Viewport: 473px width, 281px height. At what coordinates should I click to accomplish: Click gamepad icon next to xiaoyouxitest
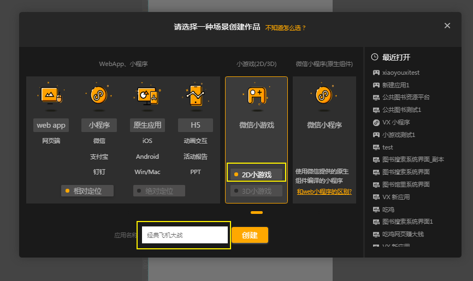click(x=376, y=73)
